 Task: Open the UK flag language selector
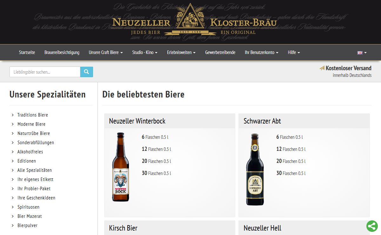(x=362, y=53)
